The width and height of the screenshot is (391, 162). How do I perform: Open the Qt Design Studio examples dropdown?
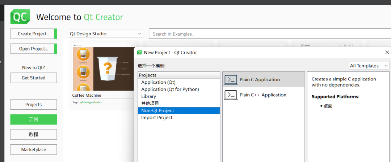[106, 34]
